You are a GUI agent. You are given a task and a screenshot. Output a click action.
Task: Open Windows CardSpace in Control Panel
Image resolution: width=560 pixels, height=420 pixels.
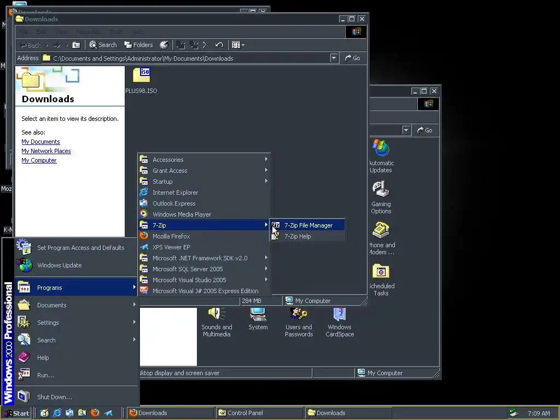(340, 323)
